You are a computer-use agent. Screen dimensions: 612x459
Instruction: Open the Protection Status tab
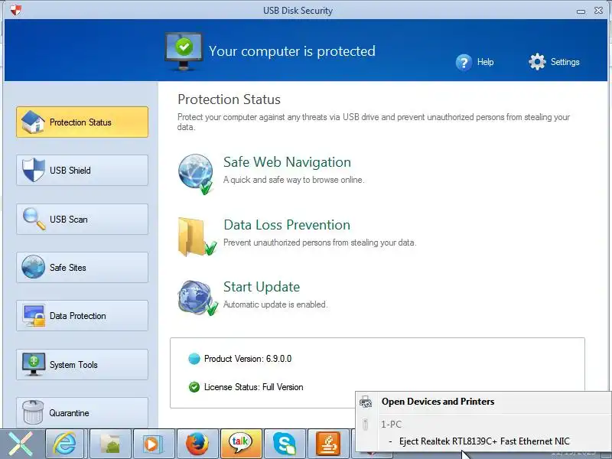82,122
